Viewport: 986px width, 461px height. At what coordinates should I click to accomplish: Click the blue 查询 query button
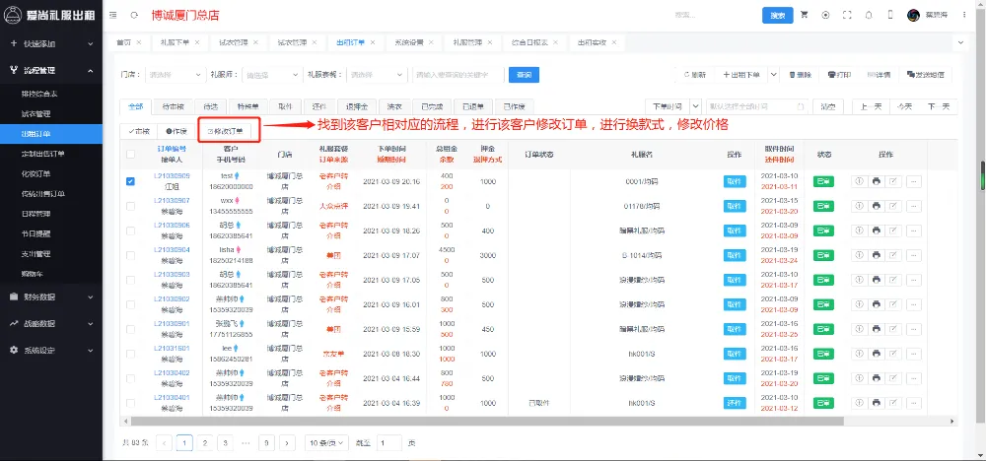[x=523, y=75]
